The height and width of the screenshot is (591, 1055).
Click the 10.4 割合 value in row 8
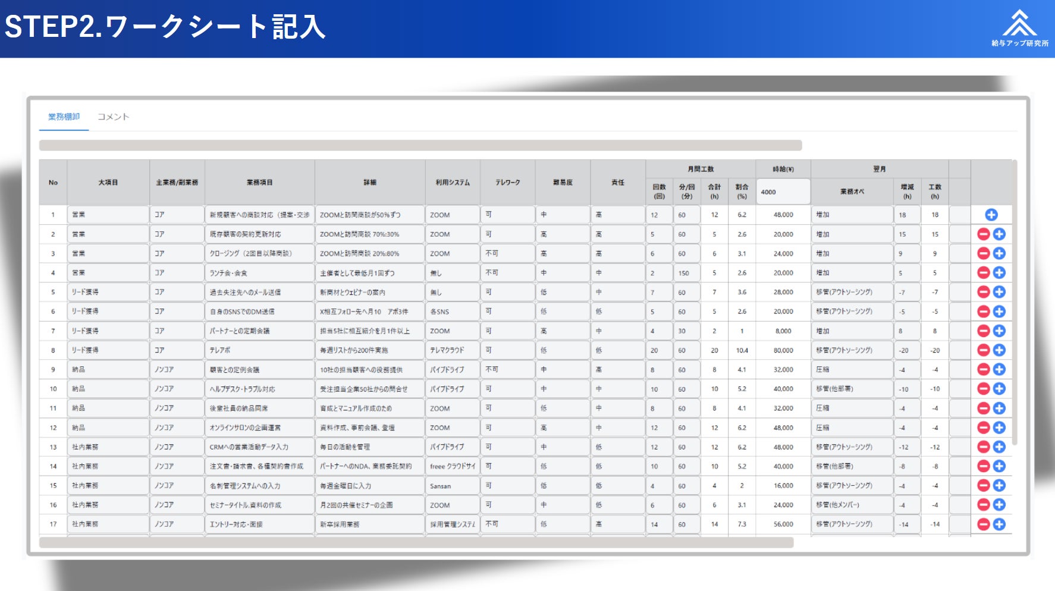742,350
